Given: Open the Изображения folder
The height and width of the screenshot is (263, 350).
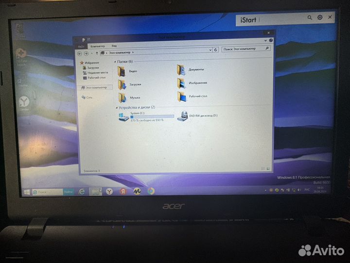Looking at the screenshot, I should click(x=181, y=83).
